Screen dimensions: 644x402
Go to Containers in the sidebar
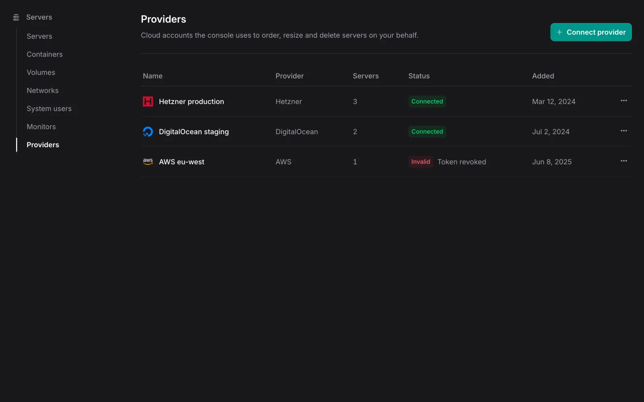45,54
